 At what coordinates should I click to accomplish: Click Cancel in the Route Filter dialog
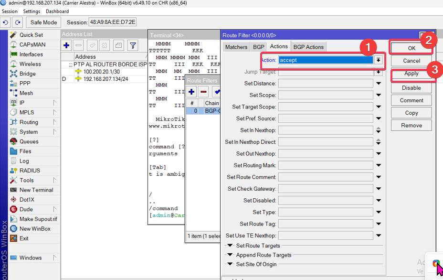click(x=411, y=61)
